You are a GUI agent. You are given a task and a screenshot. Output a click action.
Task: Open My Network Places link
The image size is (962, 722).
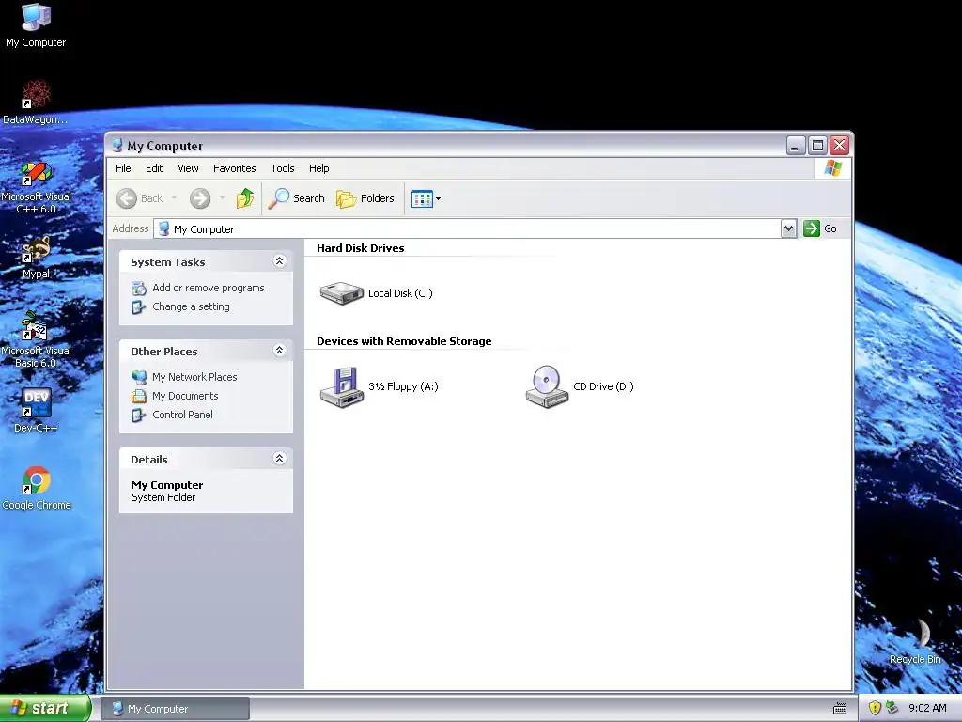tap(194, 377)
